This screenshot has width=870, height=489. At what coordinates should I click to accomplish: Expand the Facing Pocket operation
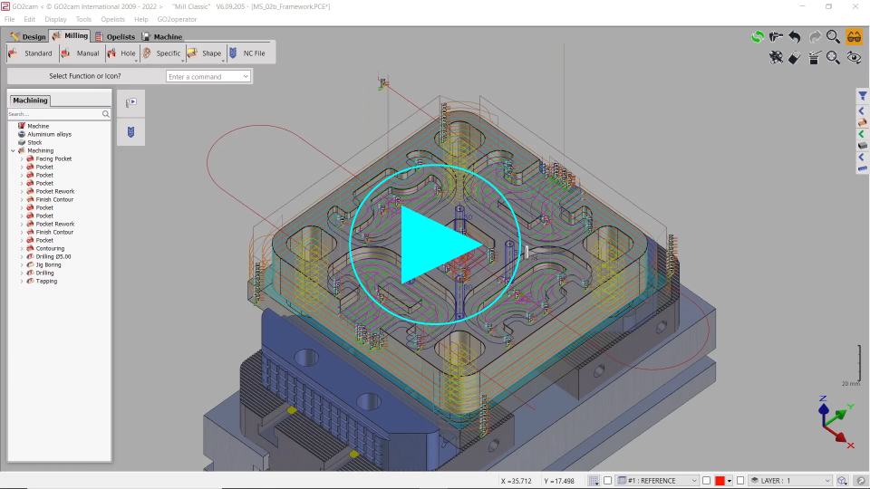pos(21,158)
